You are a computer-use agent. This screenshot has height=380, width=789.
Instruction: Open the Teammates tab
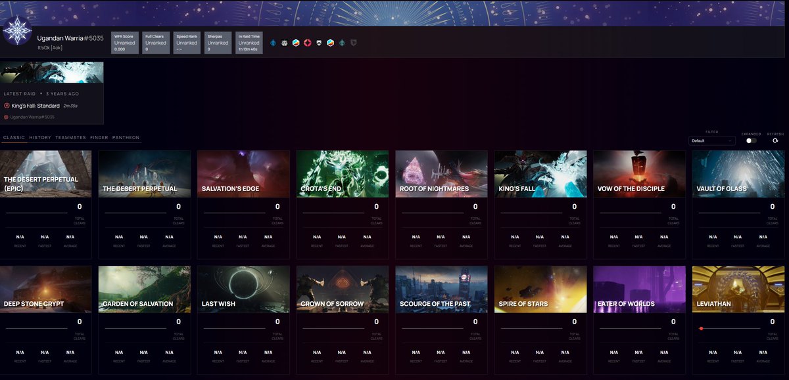[x=71, y=138]
